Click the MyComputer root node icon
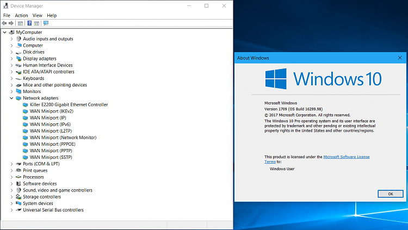Screen dimensions: 408x230 click(x=12, y=32)
